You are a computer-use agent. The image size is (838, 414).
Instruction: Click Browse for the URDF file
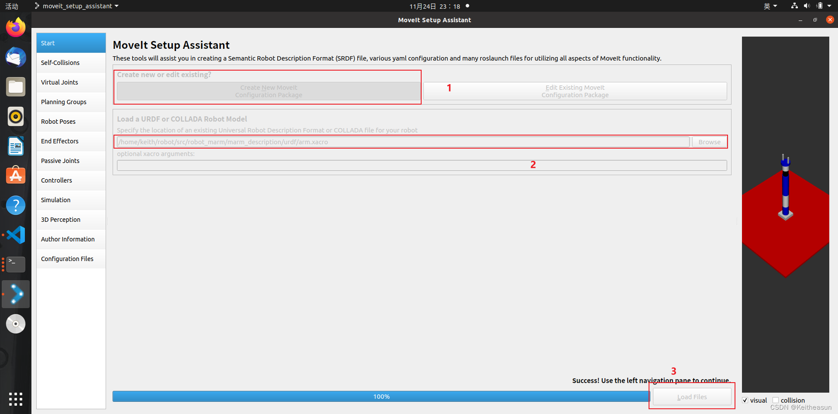coord(709,142)
